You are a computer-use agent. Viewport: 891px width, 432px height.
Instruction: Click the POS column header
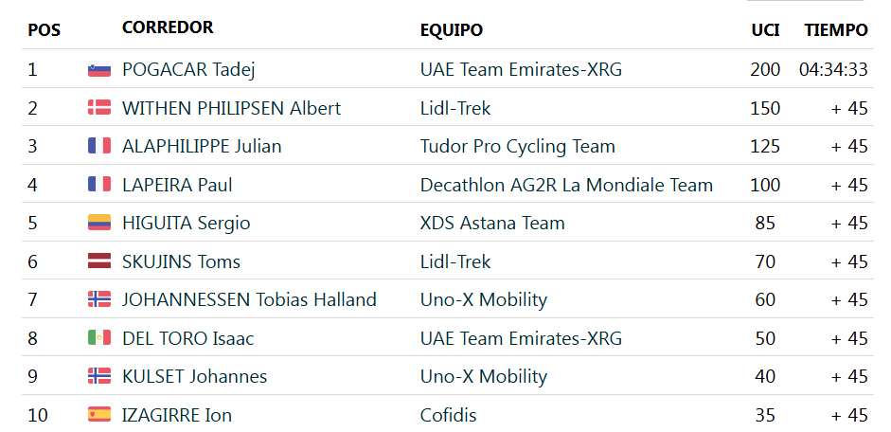44,30
